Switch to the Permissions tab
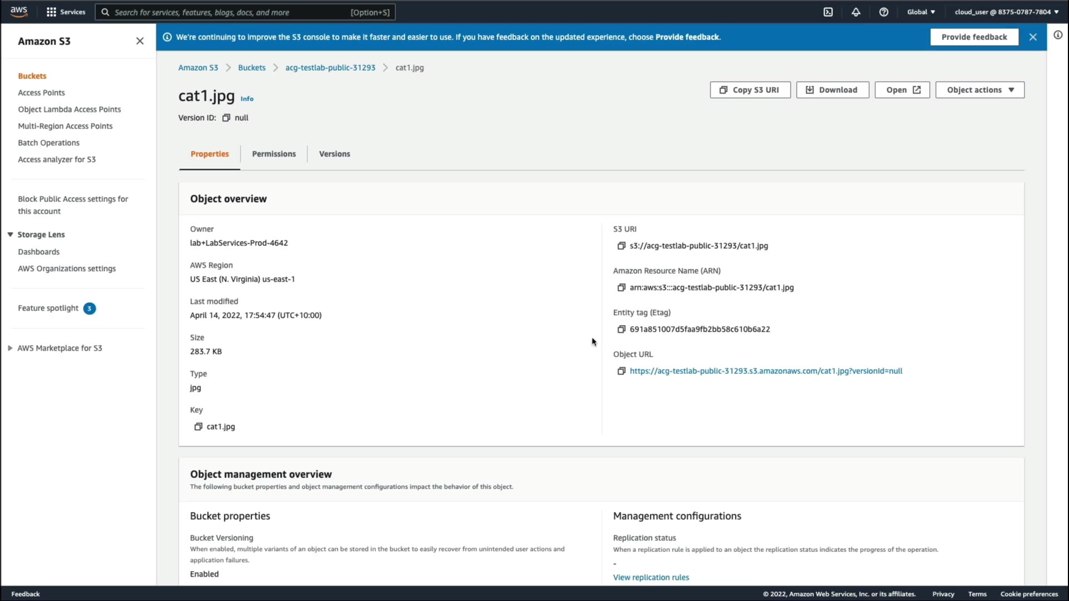The image size is (1069, 601). (x=273, y=154)
